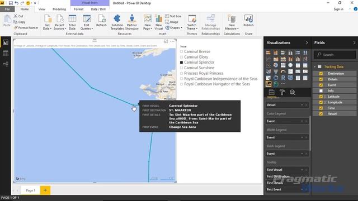Open Partner Showcase

click(x=132, y=22)
